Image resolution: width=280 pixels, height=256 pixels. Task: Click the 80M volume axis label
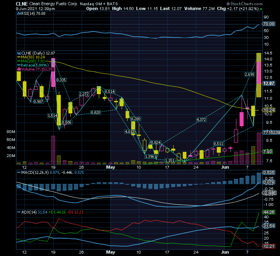[11, 132]
